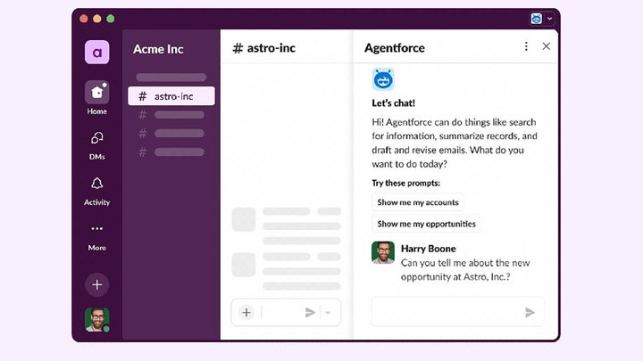The width and height of the screenshot is (643, 361).
Task: Click the Agentforce icon in title bar
Action: (536, 18)
